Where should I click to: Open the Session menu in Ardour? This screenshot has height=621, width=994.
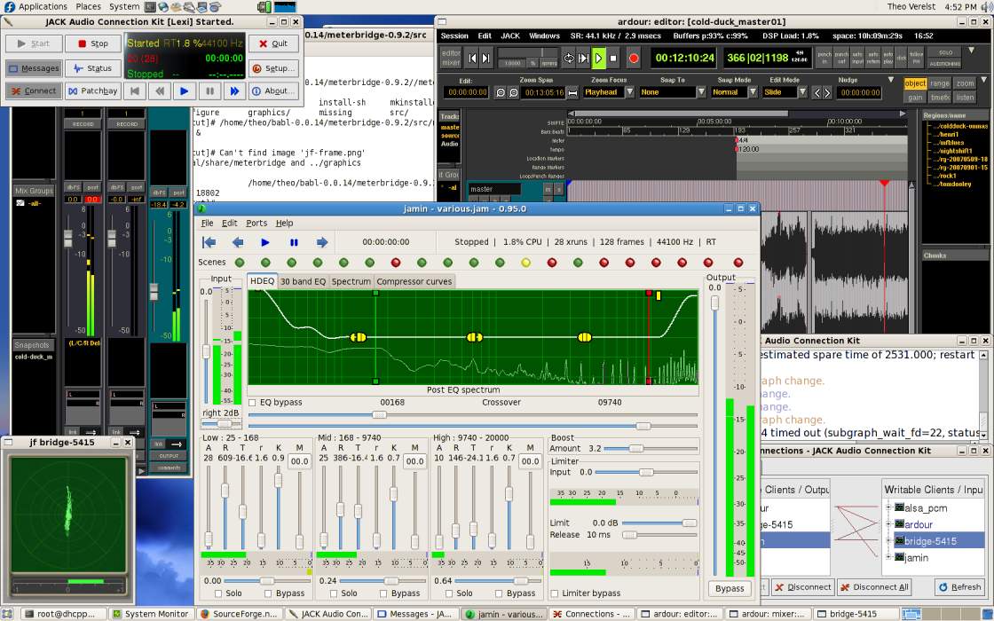coord(454,36)
